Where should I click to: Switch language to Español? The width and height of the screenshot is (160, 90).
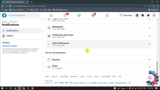click(x=111, y=83)
